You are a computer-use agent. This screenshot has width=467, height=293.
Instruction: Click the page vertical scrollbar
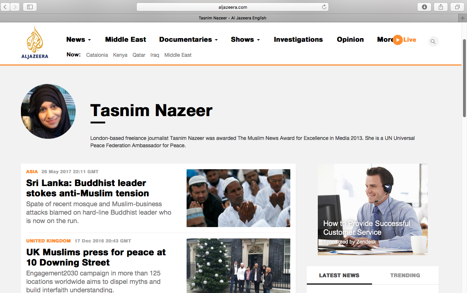coord(464,78)
